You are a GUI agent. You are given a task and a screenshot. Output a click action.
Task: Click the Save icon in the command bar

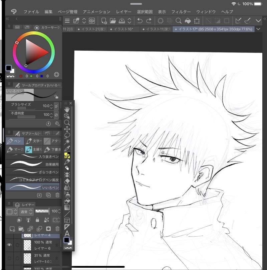point(122,21)
